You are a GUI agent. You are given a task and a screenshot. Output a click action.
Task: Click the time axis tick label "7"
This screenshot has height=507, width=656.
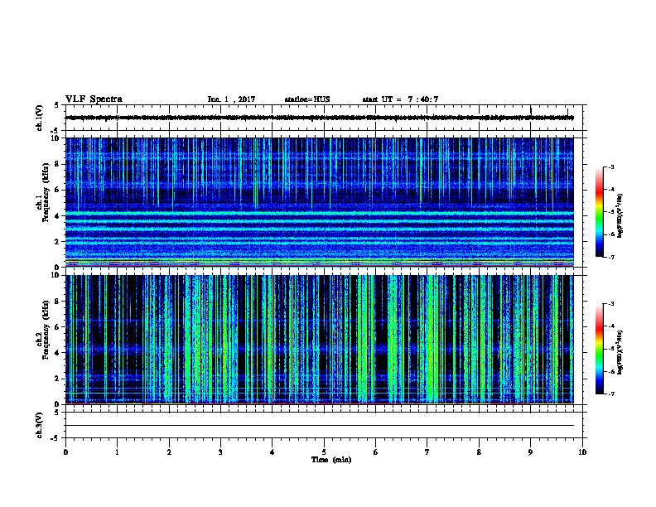[427, 452]
